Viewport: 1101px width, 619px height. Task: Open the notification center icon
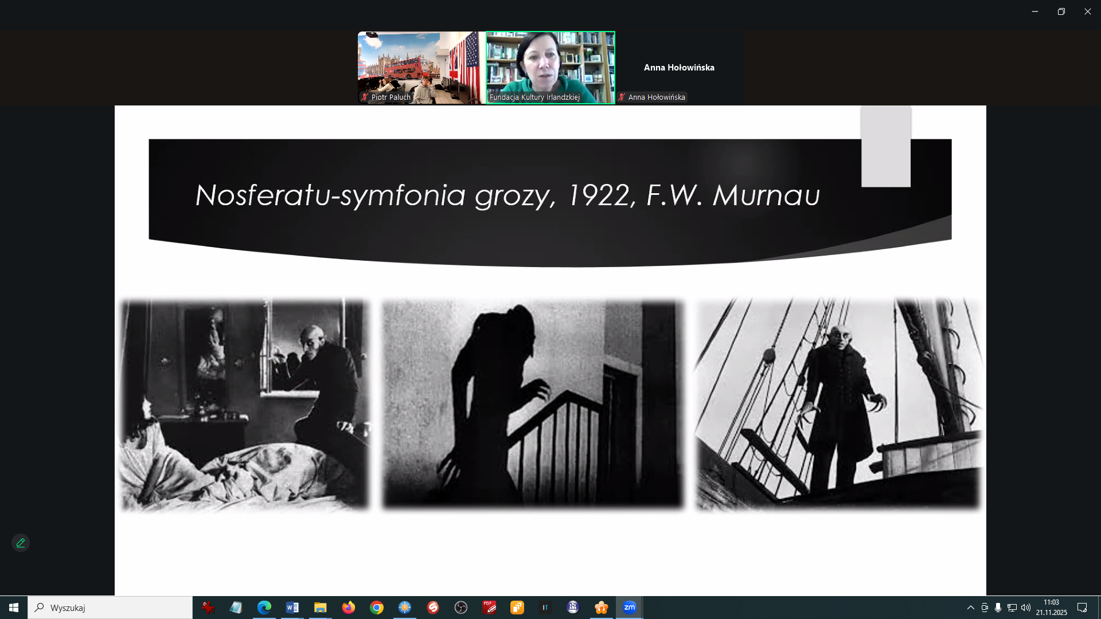click(x=1082, y=608)
